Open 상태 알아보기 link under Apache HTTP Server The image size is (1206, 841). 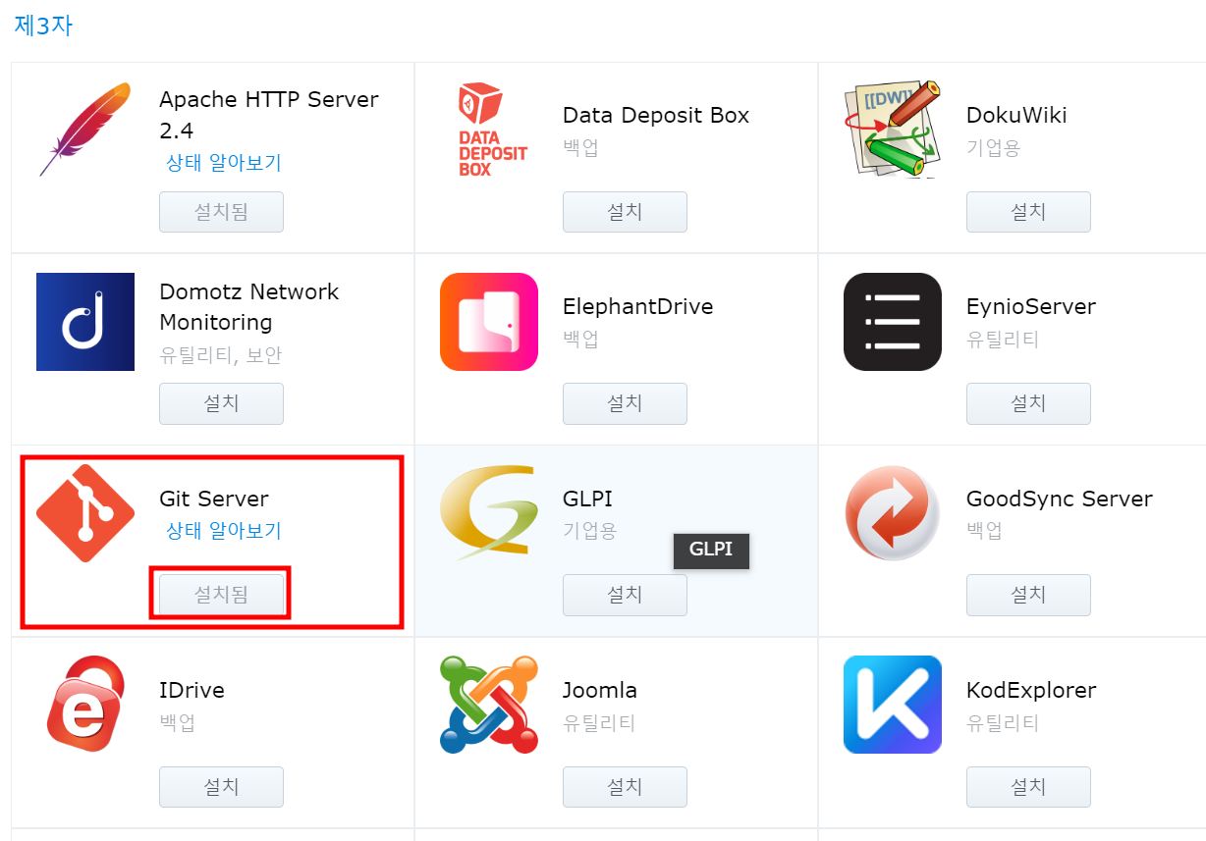[x=224, y=163]
